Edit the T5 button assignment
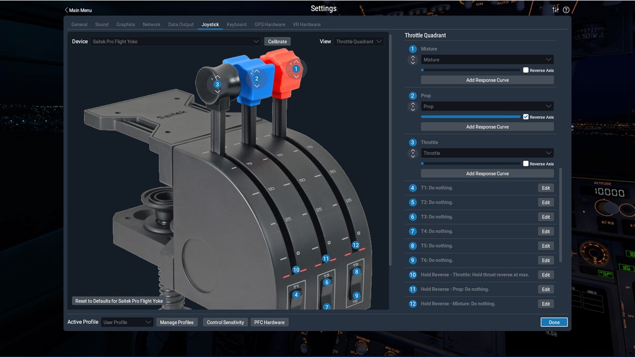Screen dimensions: 635x357 click(x=546, y=246)
